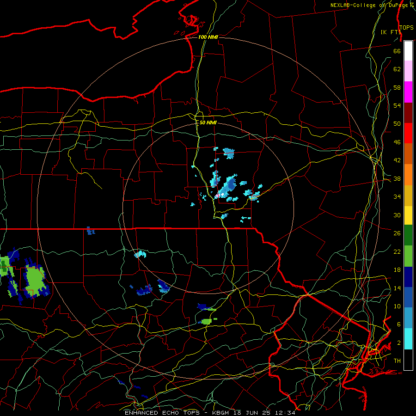This screenshot has height=416, width=416.
Task: Click the legend value "38"
Action: click(x=397, y=178)
